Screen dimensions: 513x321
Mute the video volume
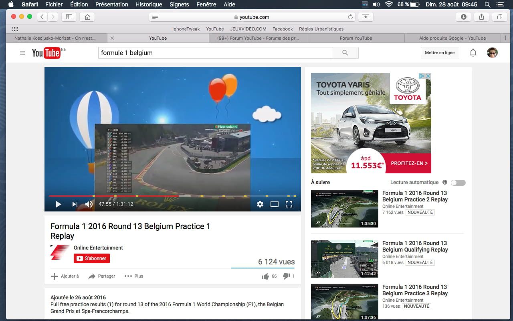click(x=89, y=204)
